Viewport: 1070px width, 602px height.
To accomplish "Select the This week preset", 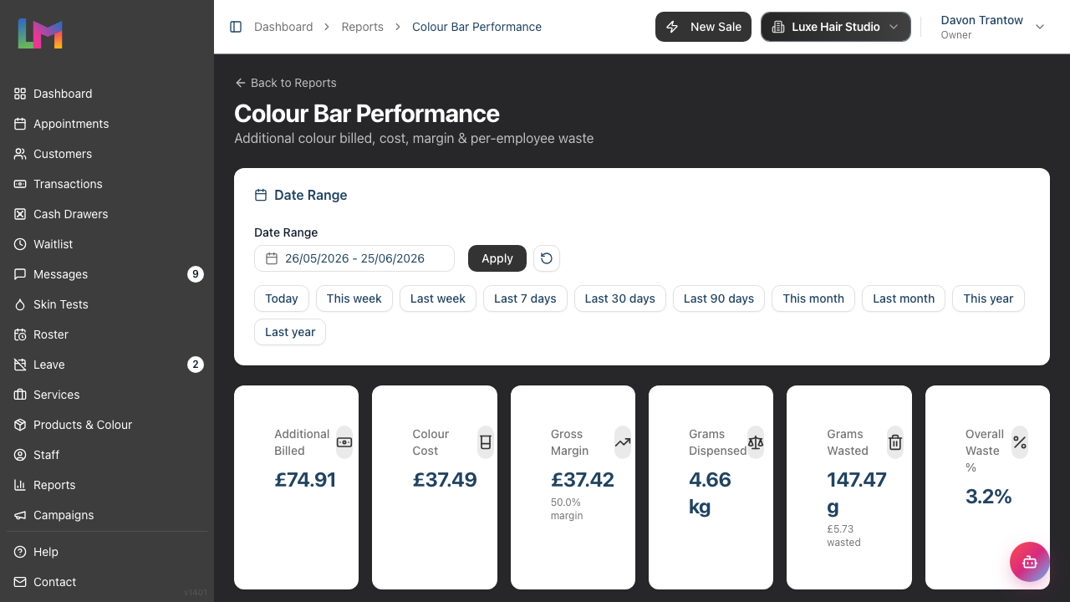I will (x=354, y=298).
